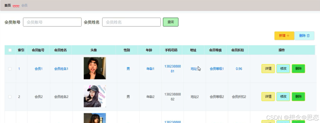
Task: Select the 会员2 account cell
Action: tap(39, 96)
